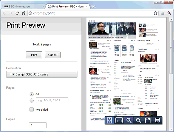Select fit-to-page icon in preview toolbar
The width and height of the screenshot is (174, 132).
[x=110, y=120]
